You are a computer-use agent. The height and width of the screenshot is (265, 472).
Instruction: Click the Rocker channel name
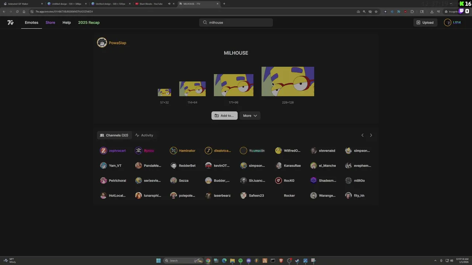pos(289,195)
